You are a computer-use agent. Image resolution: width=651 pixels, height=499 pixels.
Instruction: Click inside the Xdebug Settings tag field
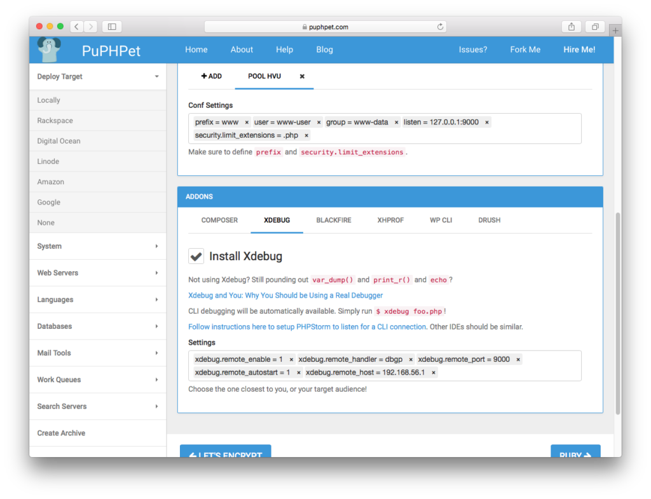pyautogui.click(x=385, y=366)
